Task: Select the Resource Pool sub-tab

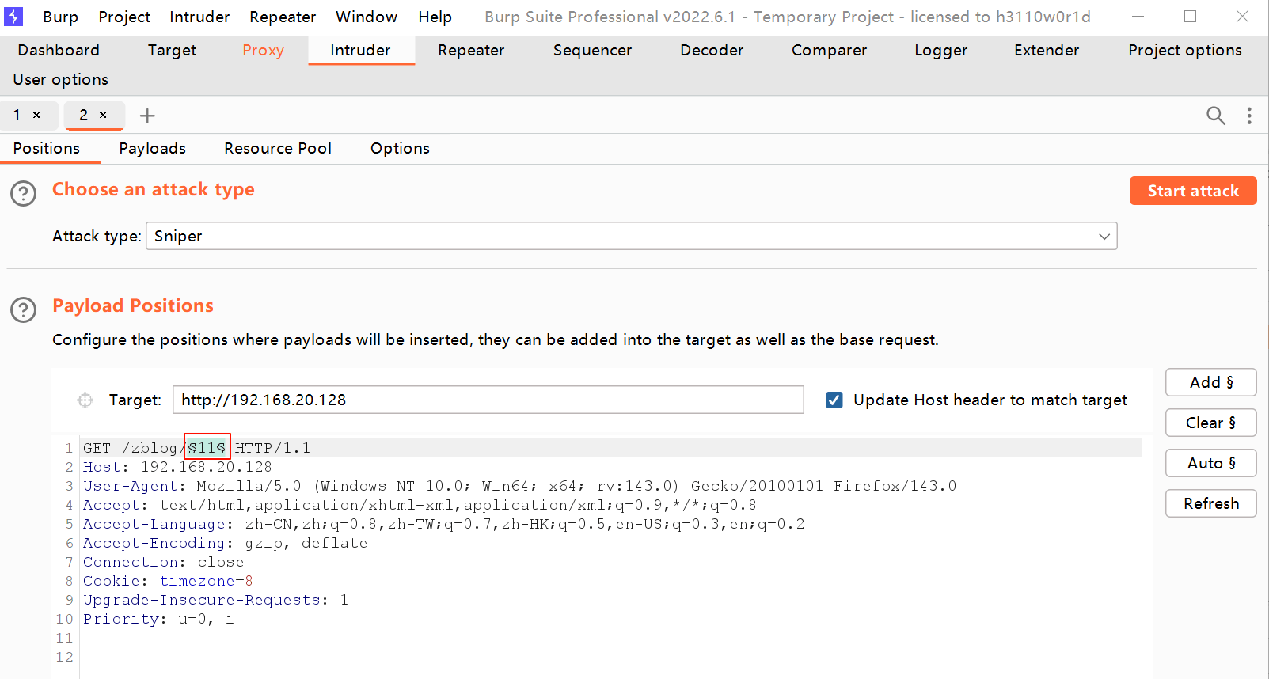Action: tap(278, 148)
